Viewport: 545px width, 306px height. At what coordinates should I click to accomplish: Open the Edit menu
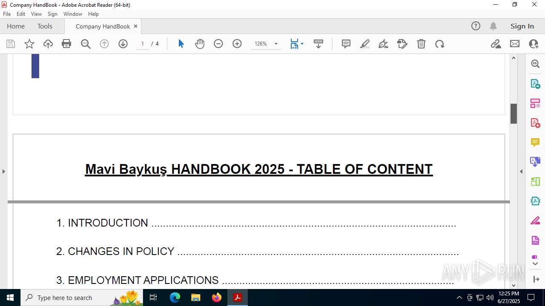point(21,14)
